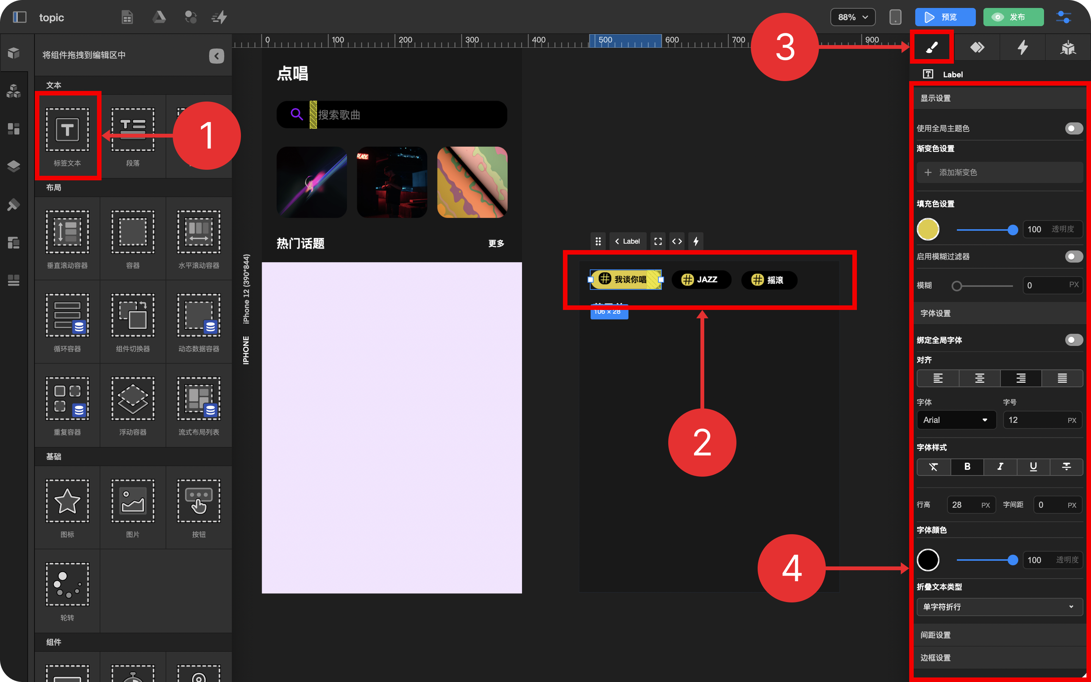
Task: Toggle 使用全局主题色 switch
Action: point(1074,128)
